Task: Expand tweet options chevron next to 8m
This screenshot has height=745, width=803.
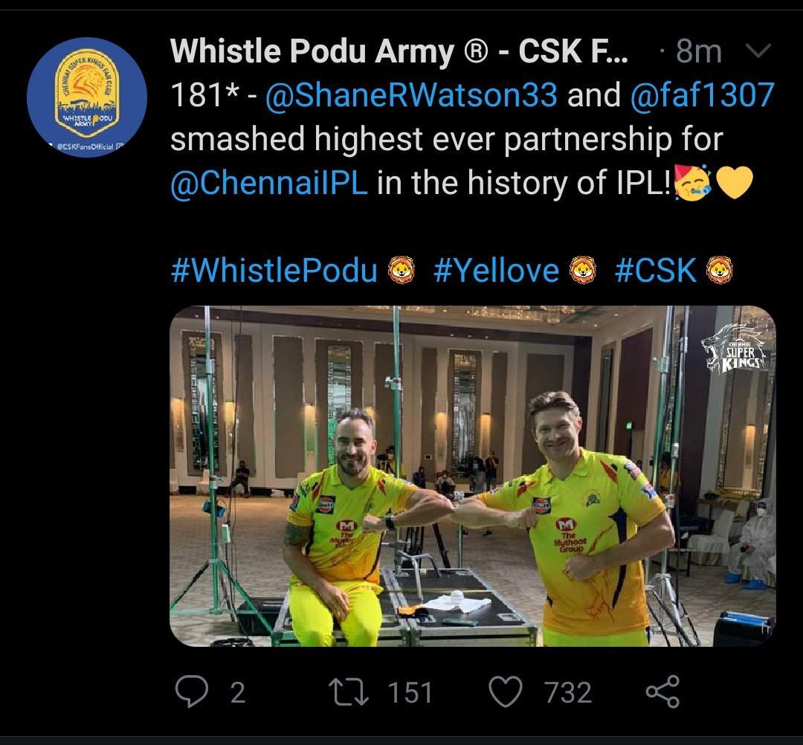Action: point(758,50)
